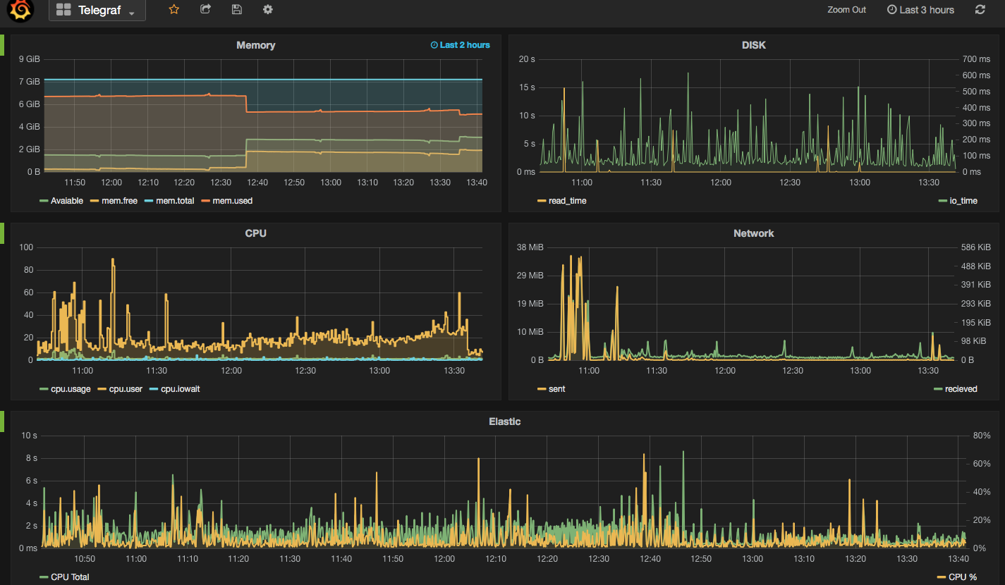Click the 80% axis label in Elastic

(x=982, y=436)
